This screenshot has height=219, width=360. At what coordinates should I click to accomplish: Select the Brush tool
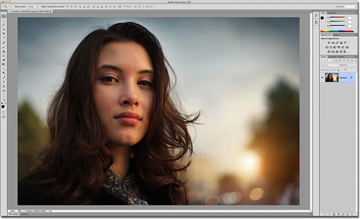pos(4,47)
